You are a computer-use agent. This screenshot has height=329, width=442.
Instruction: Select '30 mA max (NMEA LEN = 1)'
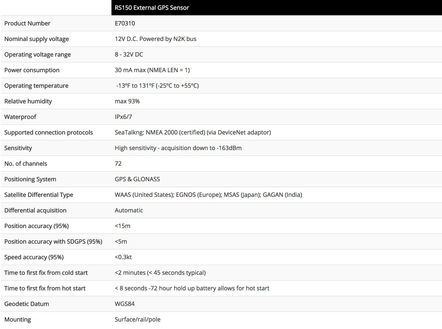tap(152, 70)
